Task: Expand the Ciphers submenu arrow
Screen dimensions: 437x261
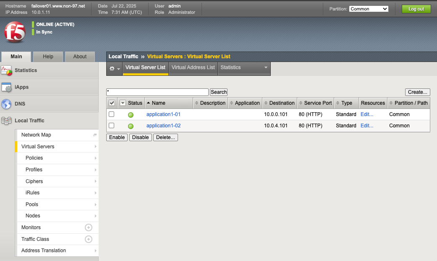Action: (95, 181)
